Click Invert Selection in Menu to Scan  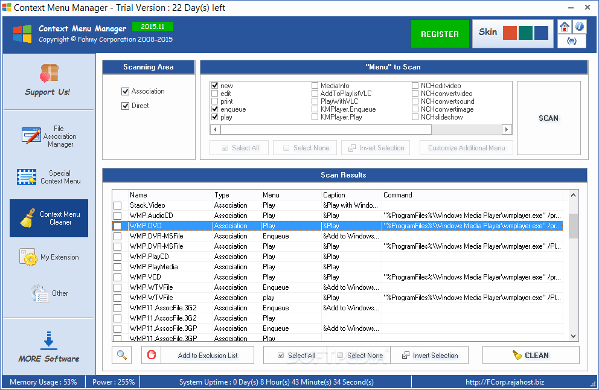pos(376,148)
